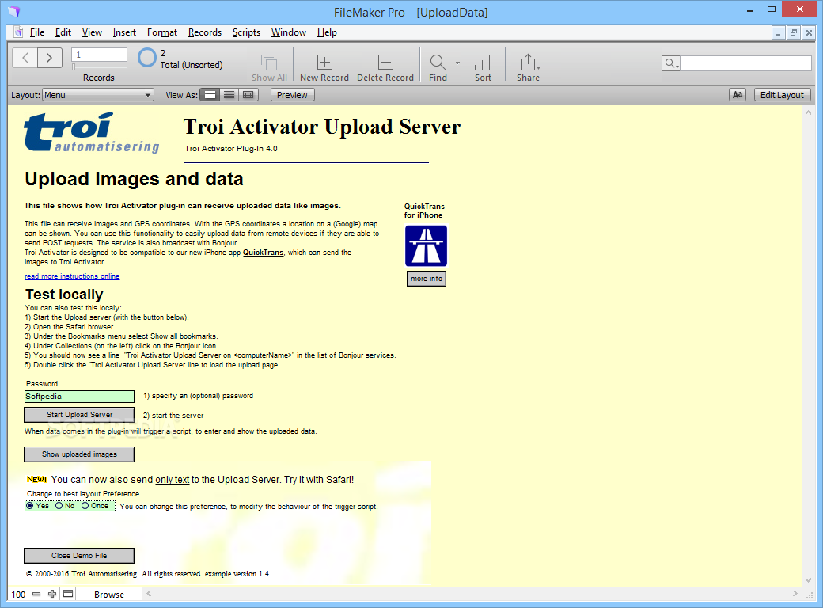Click the Preview button
Viewport: 823px width, 608px height.
click(292, 95)
